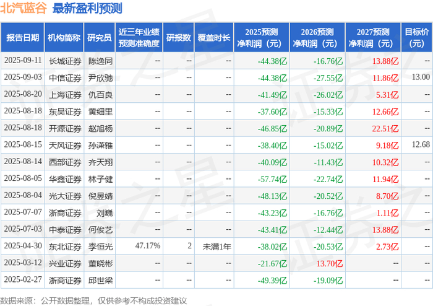
Task: Click the 北汽蓝谷 title text
Action: (24, 8)
